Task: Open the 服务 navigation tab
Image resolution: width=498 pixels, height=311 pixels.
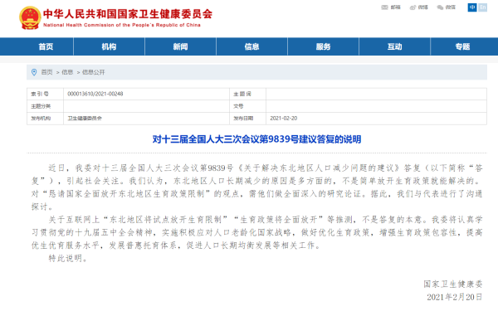Action: (324, 46)
